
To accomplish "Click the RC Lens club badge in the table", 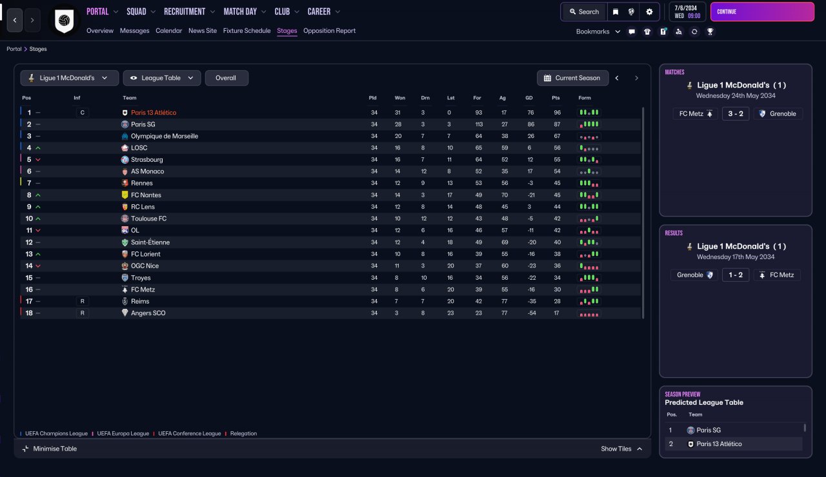I will point(125,207).
